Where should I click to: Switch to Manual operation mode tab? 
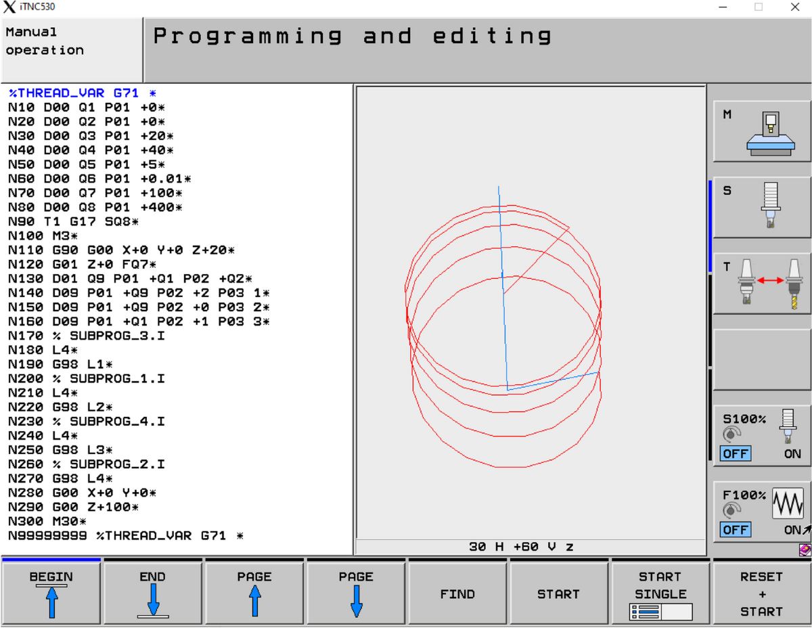tap(72, 50)
